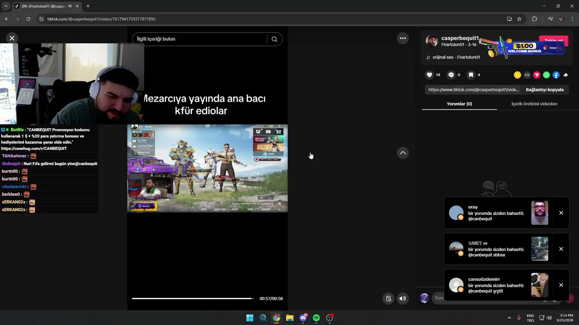Open casperbequit1 profile avatar

[x=432, y=41]
